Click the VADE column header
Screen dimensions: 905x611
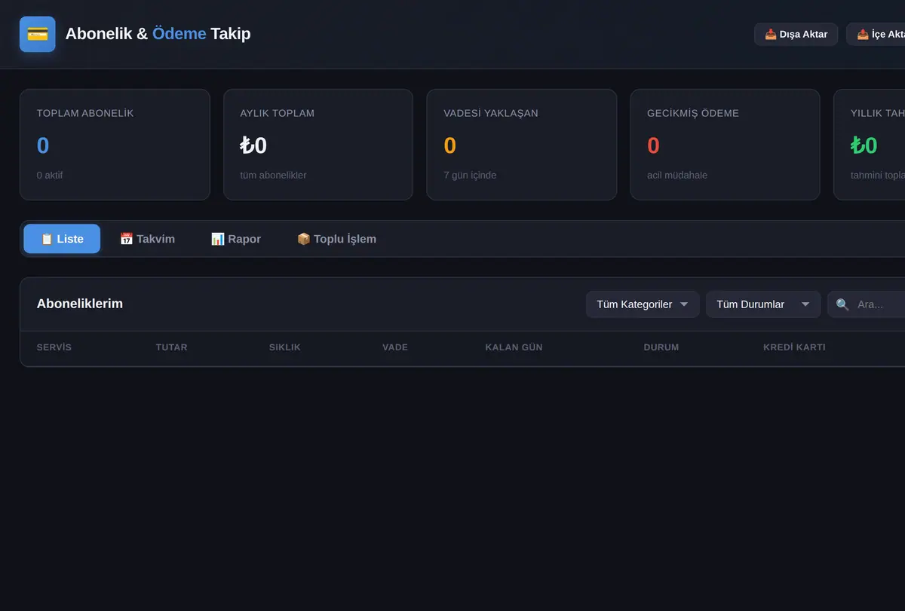(395, 347)
